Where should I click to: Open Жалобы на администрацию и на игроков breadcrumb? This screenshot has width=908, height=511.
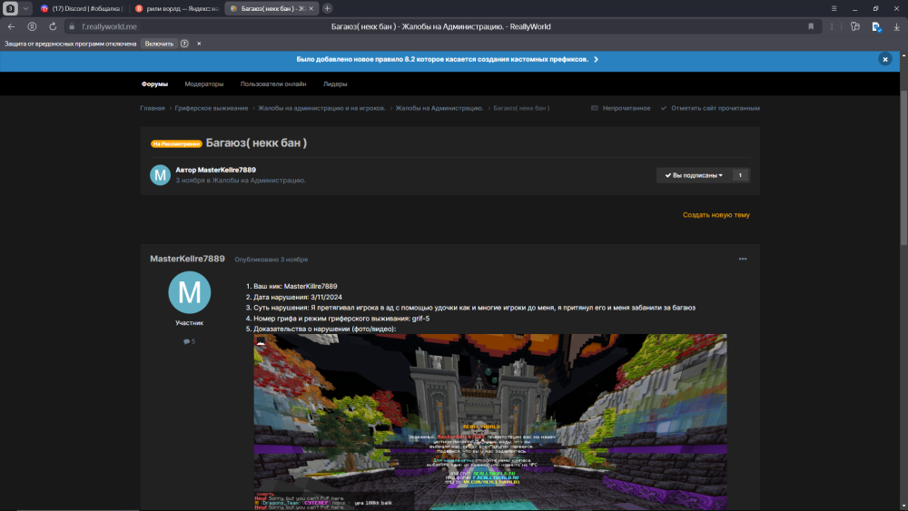321,108
